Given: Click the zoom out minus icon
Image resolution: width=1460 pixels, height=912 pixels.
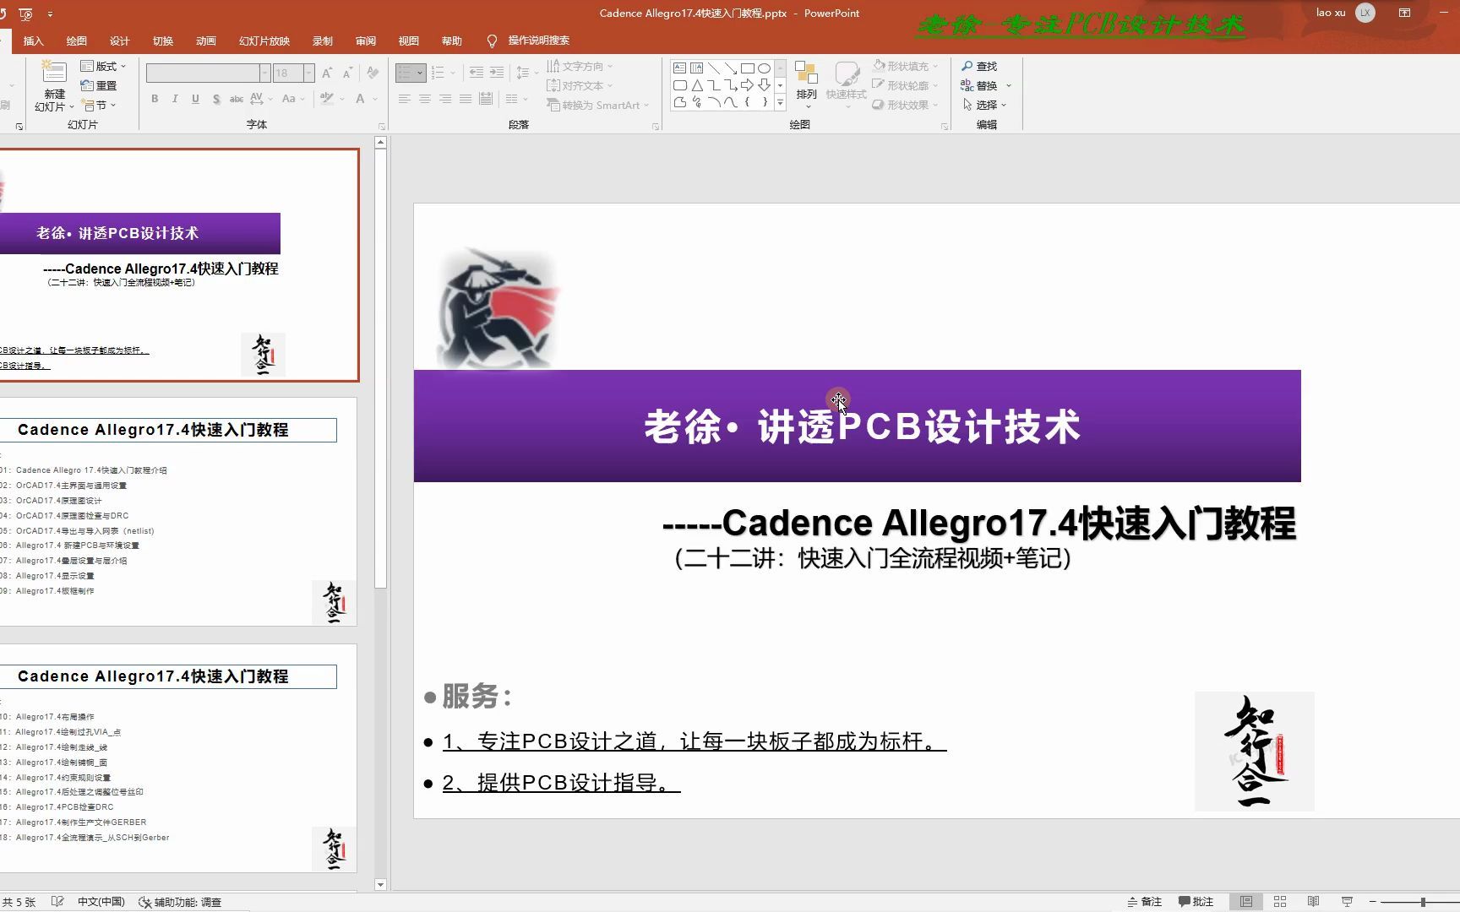Looking at the screenshot, I should pyautogui.click(x=1373, y=902).
